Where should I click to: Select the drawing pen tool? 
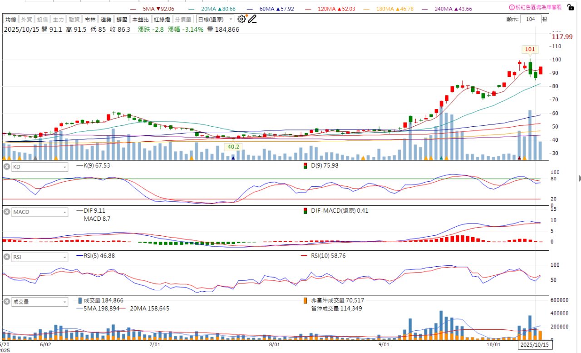point(252,19)
